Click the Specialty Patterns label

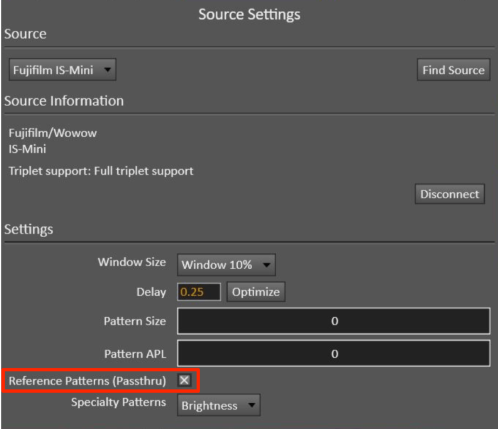119,402
